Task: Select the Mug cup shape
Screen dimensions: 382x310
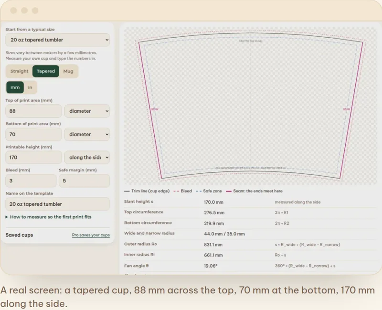Action: pos(68,71)
